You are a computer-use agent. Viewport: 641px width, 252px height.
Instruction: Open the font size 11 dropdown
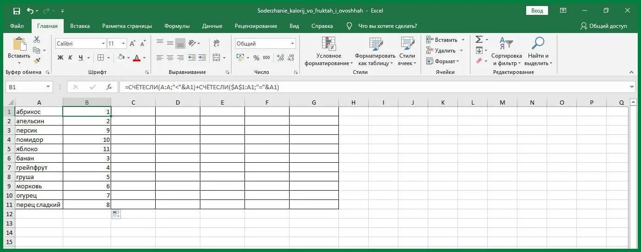coord(123,43)
